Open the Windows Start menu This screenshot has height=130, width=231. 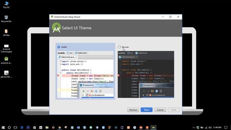point(3,127)
